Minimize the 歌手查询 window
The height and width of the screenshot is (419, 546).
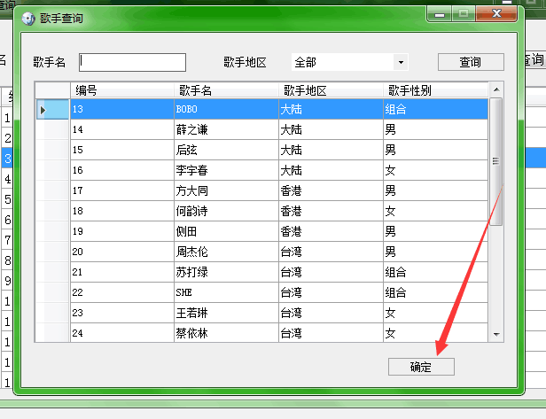440,14
